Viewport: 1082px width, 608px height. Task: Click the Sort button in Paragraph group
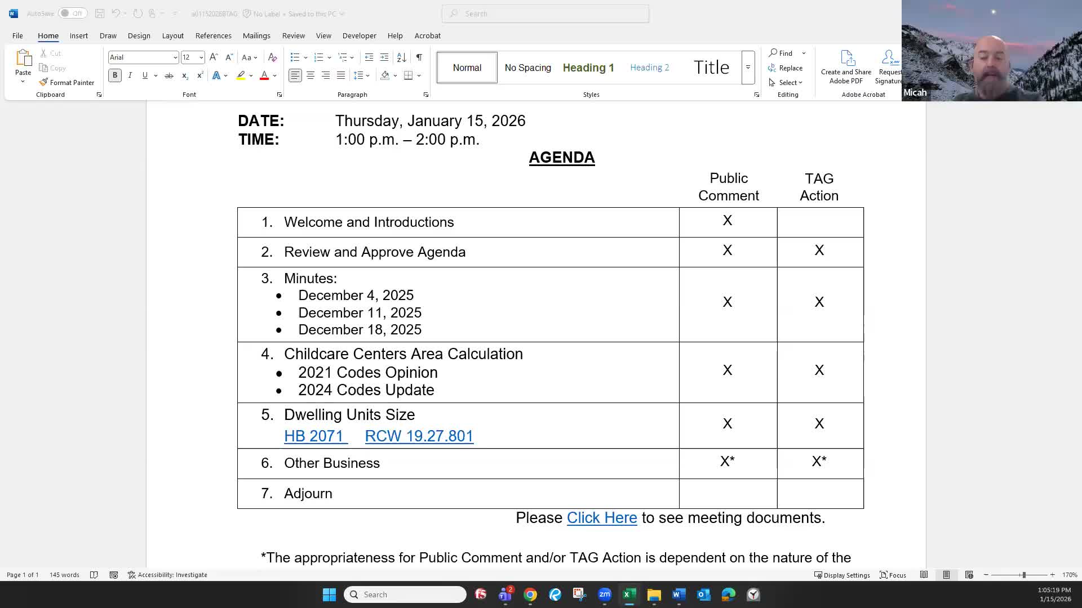click(401, 57)
